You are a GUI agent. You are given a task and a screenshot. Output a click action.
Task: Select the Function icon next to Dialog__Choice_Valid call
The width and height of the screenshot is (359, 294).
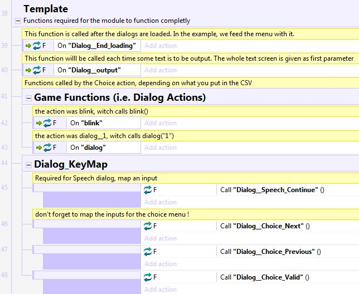click(148, 277)
